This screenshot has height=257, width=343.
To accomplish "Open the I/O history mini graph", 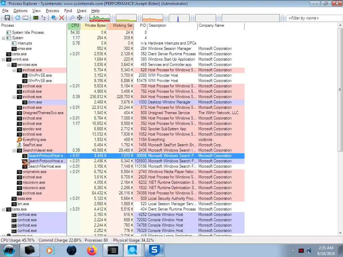I will pos(179,18).
